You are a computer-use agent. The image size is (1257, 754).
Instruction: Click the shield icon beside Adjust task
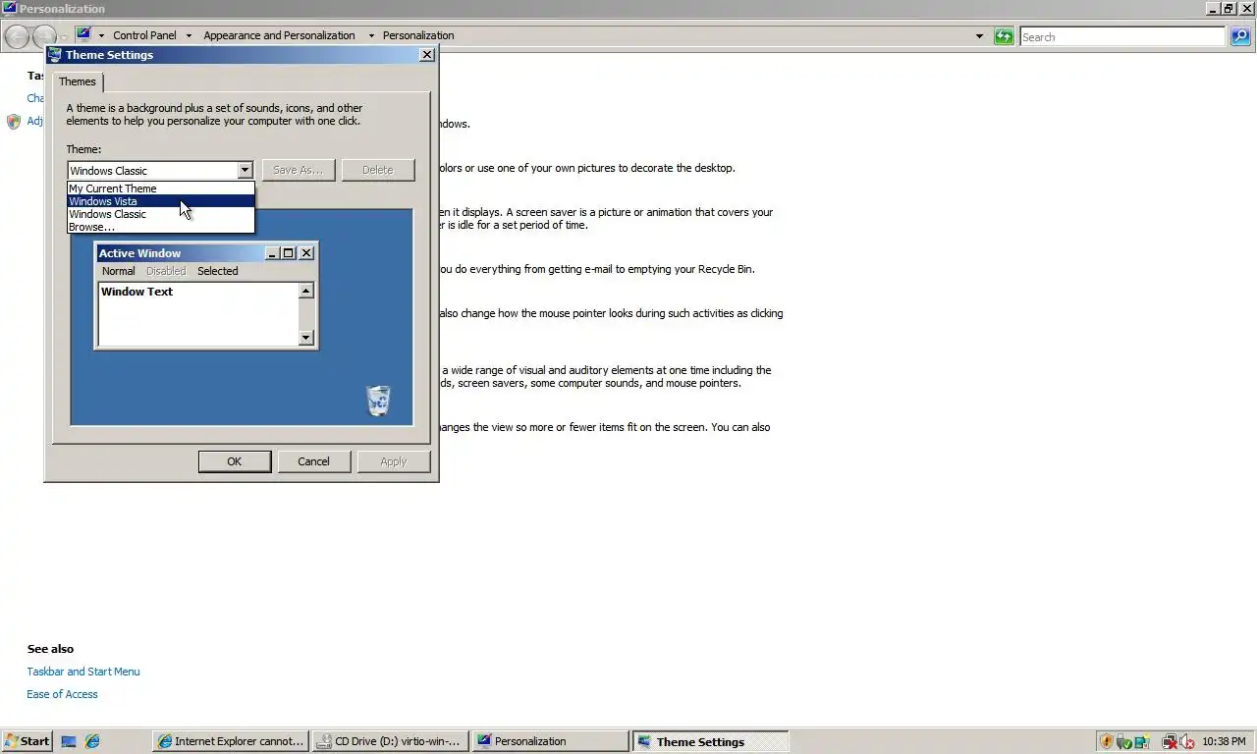14,122
